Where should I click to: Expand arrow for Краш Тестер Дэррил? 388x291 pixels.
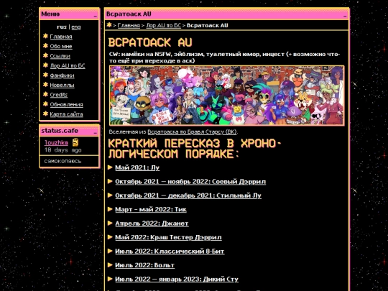tap(111, 237)
